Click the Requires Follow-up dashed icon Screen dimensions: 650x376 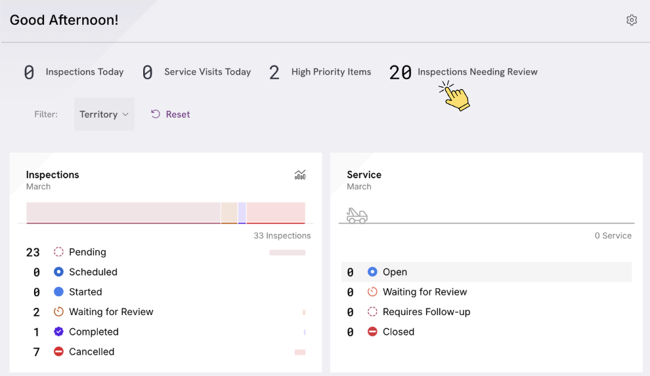[x=372, y=311]
